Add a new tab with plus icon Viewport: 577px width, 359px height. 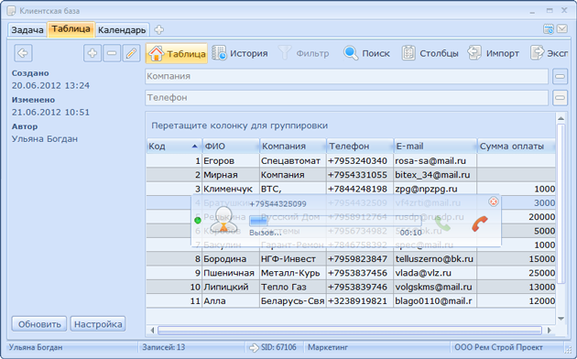tap(159, 30)
